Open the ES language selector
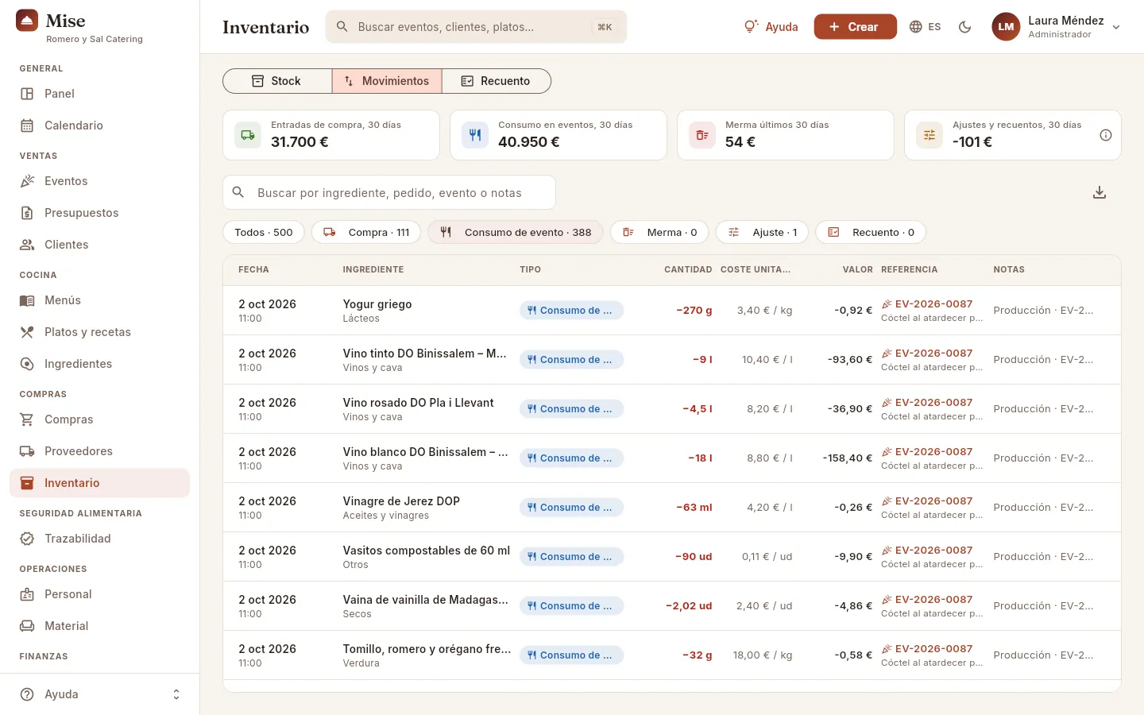The image size is (1144, 715). pyautogui.click(x=925, y=27)
